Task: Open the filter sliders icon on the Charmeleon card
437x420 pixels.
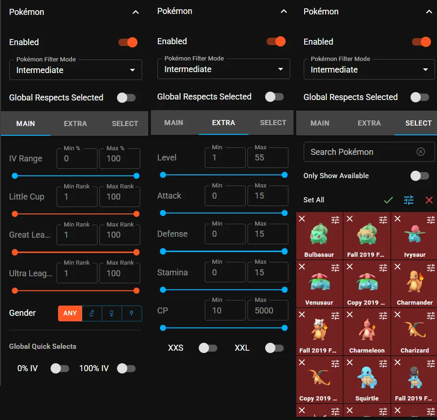Action: tap(383, 316)
